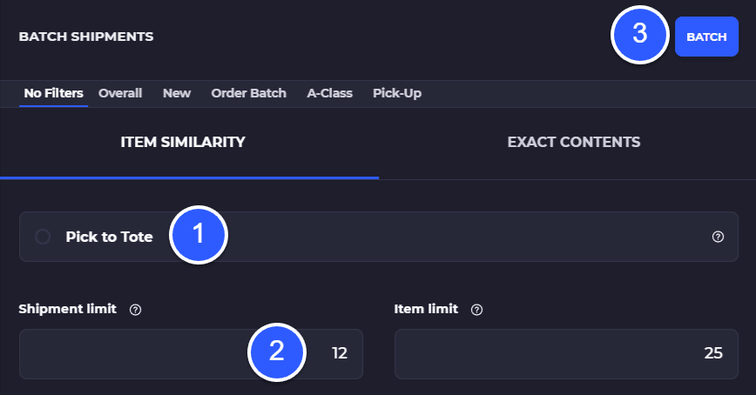Click the Pick to Tote help icon
The height and width of the screenshot is (395, 756).
point(718,237)
